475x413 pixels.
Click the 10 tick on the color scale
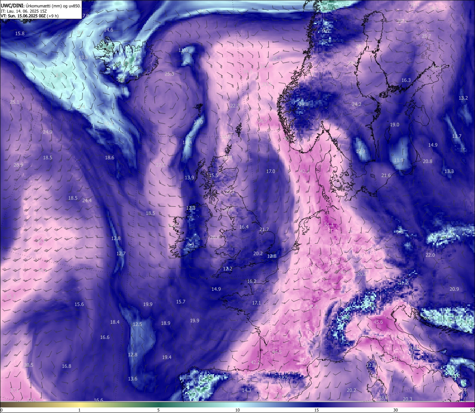[x=237, y=410]
